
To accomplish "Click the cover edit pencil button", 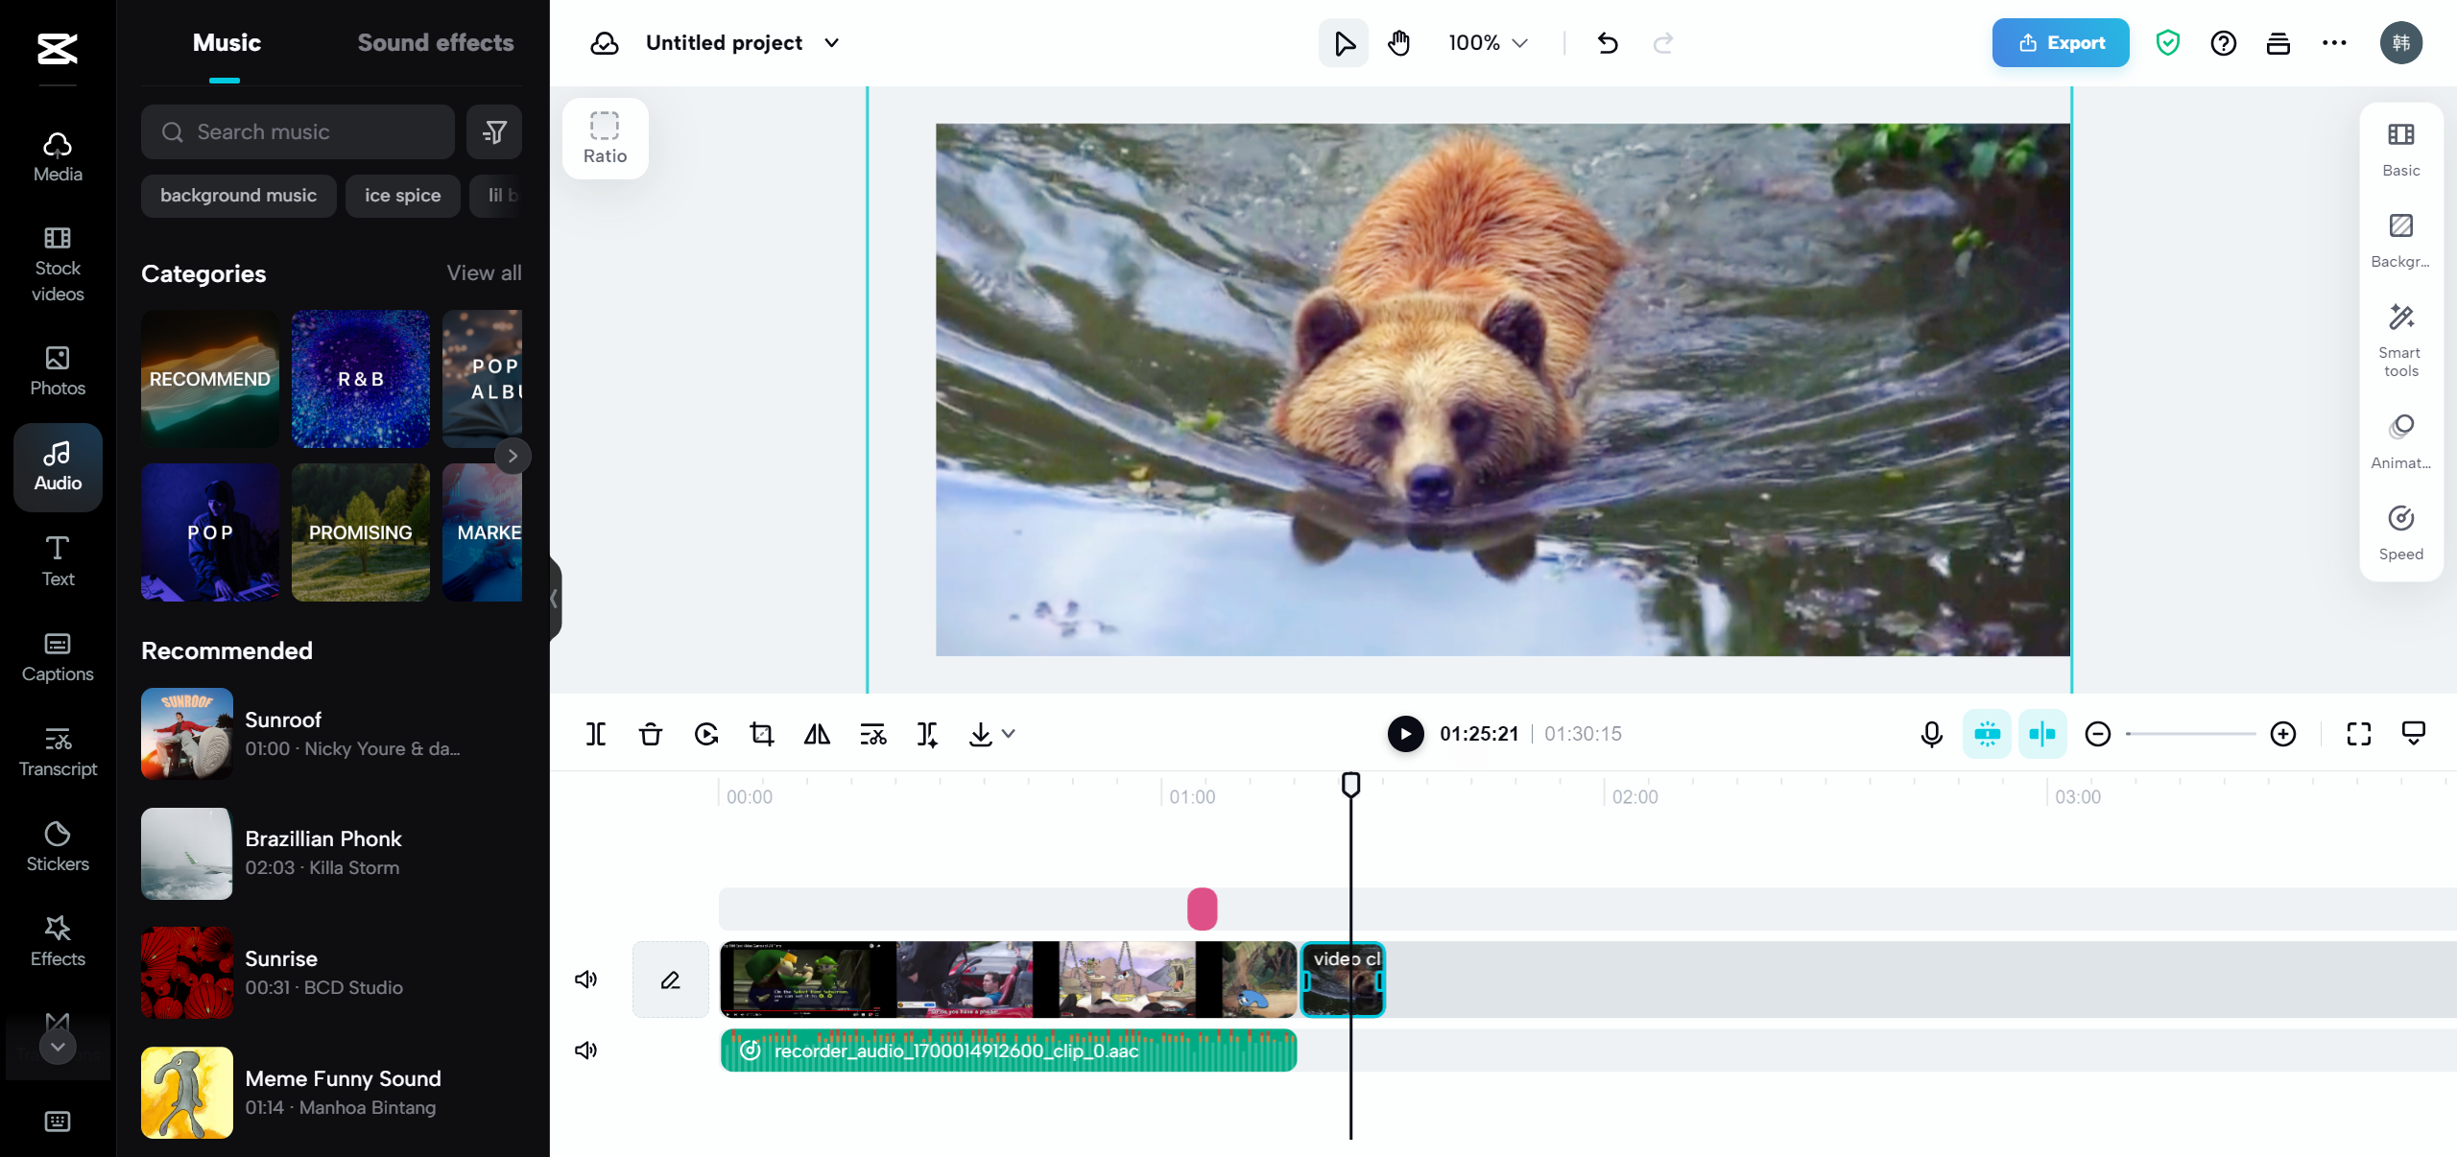I will pyautogui.click(x=670, y=980).
